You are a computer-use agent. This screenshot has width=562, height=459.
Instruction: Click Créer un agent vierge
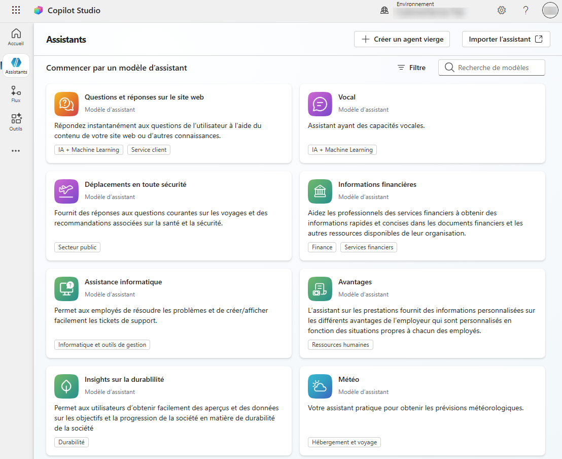pos(402,39)
